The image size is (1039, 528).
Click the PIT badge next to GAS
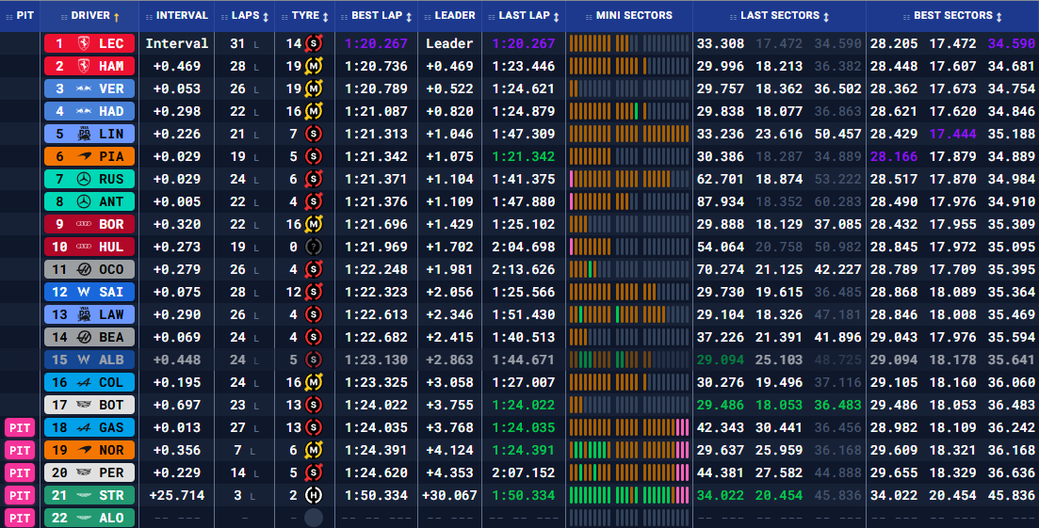(20, 427)
